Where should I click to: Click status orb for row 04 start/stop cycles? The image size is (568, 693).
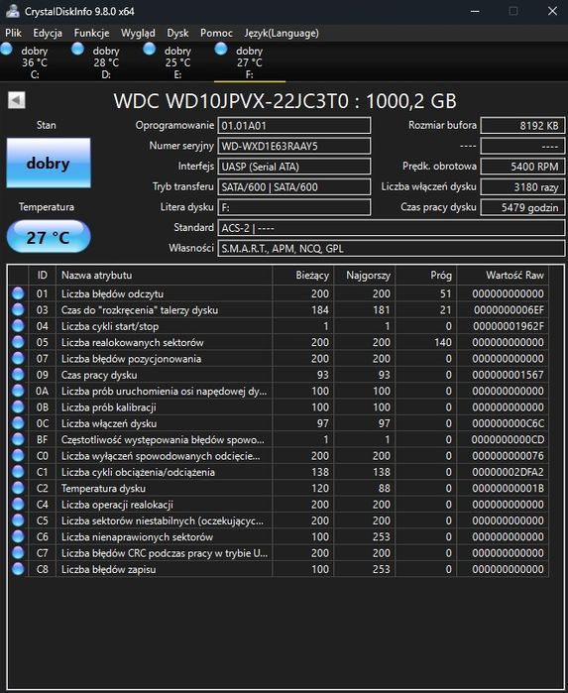18,326
